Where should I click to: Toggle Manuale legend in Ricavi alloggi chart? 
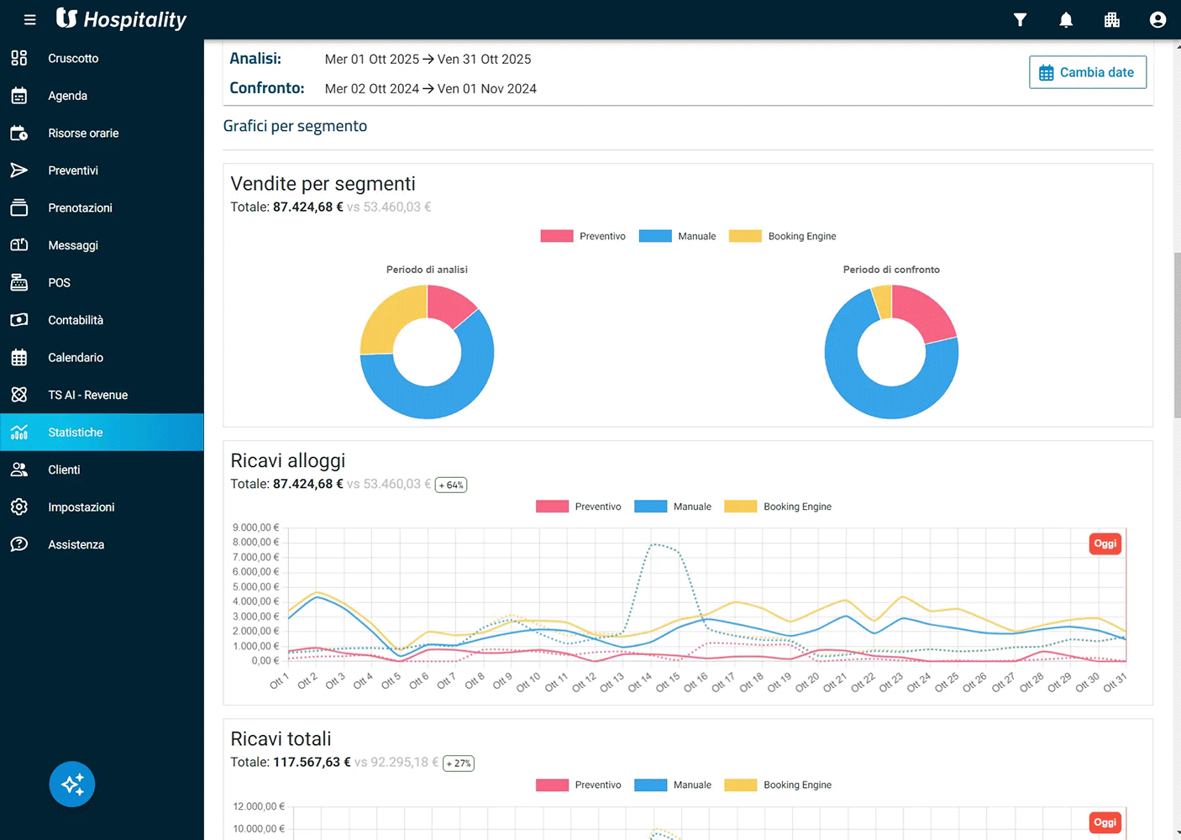pos(673,507)
